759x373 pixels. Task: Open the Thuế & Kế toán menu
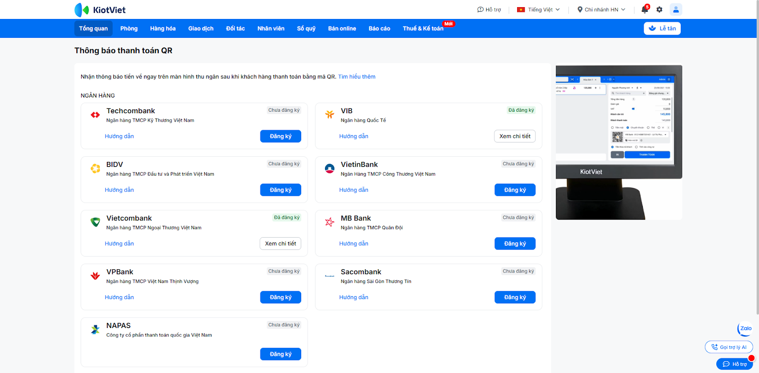coord(423,28)
